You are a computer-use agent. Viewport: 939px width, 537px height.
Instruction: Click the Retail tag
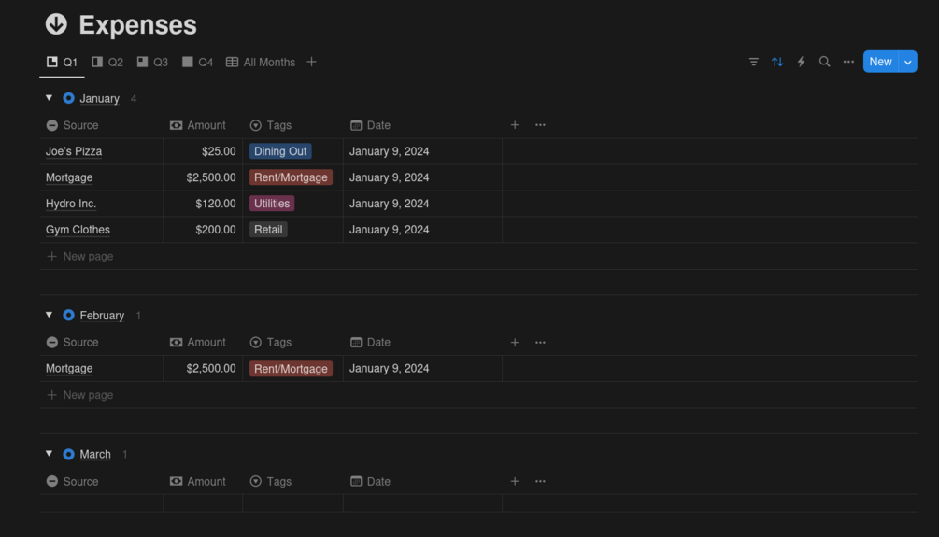click(268, 230)
